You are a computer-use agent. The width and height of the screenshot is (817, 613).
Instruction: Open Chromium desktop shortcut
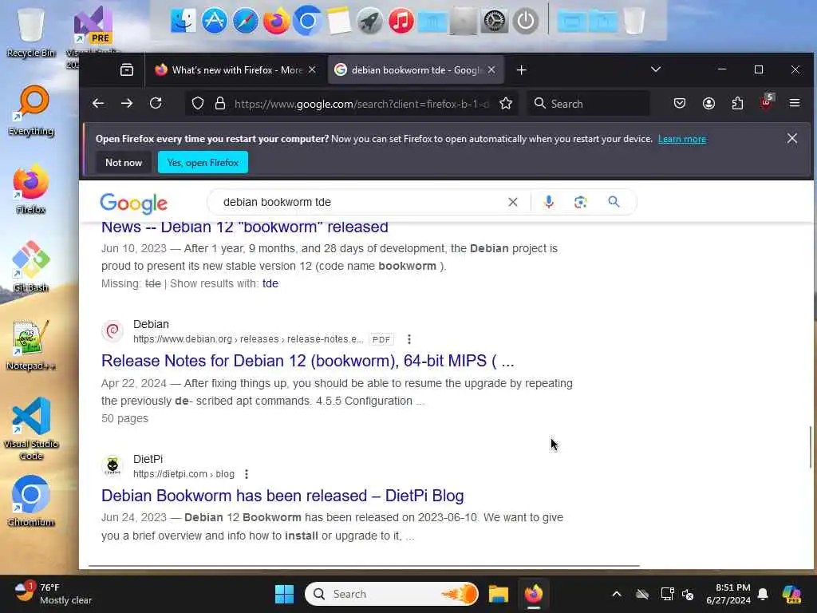pos(31,501)
